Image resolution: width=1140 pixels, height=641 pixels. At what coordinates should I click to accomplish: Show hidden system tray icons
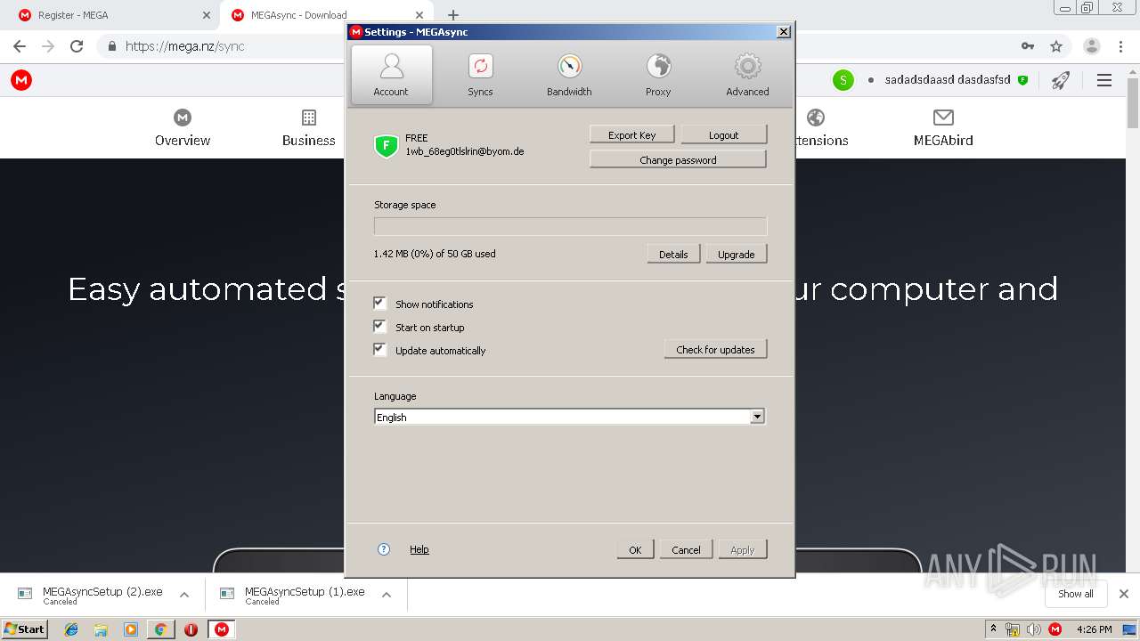pos(994,629)
